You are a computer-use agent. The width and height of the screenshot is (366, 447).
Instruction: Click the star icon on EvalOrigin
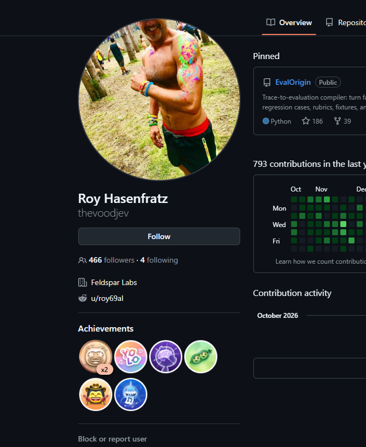tap(306, 121)
